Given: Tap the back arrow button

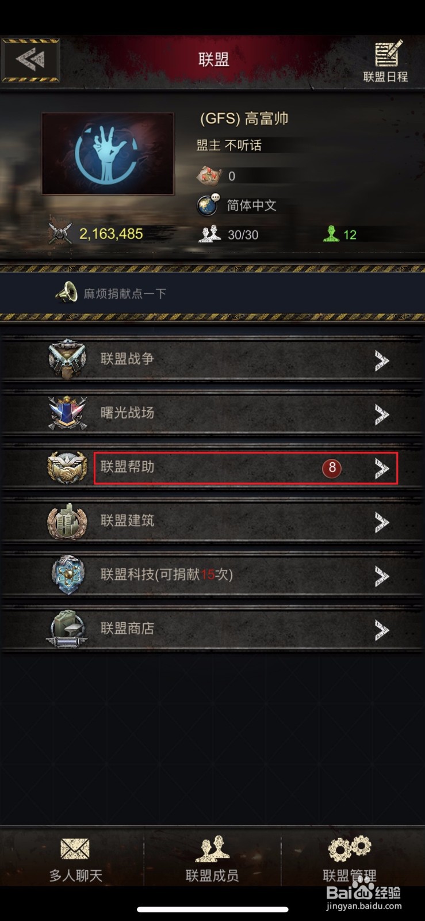Looking at the screenshot, I should (30, 60).
